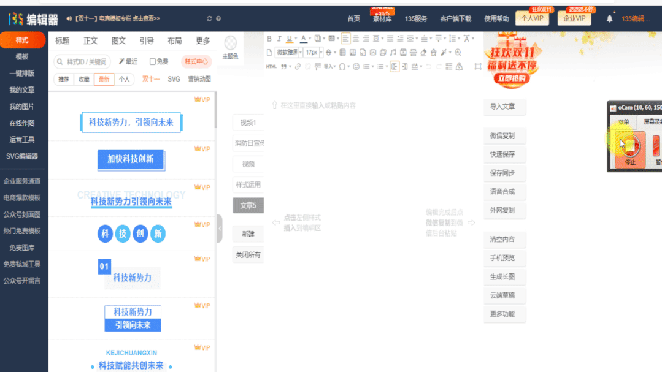The image size is (662, 372).
Task: Open the 主题色 color picker
Action: click(x=230, y=47)
